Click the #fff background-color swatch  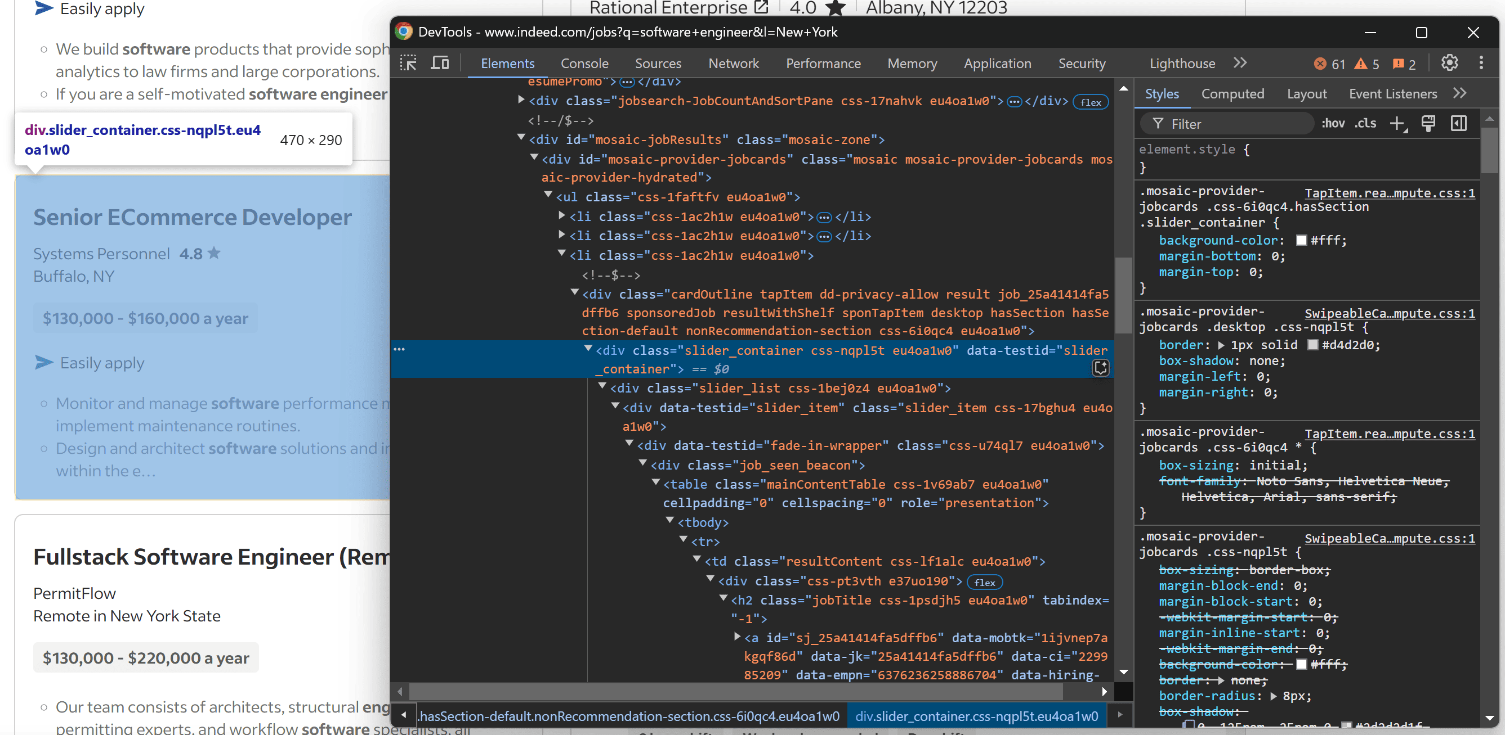click(x=1301, y=240)
